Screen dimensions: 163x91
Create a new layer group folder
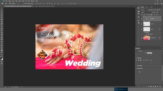click(x=156, y=86)
